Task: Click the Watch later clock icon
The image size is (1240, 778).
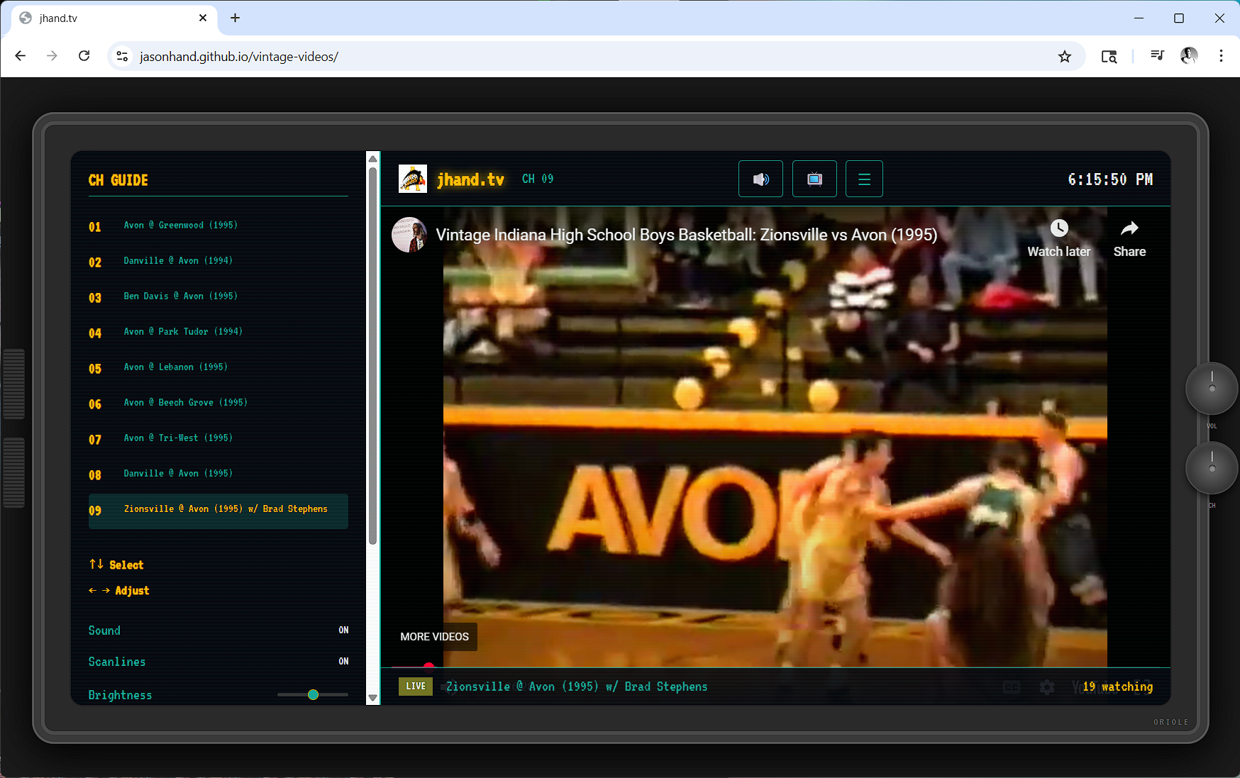Action: click(x=1058, y=229)
